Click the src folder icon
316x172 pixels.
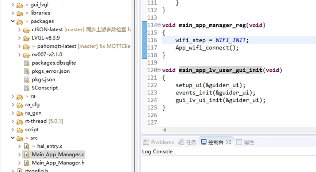tap(20, 139)
